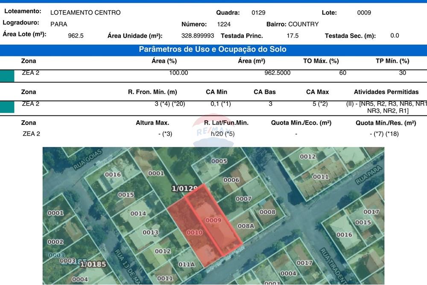Screen dimensions: 427x285
Task: Click the Atividades Permitidas column header
Action: click(x=386, y=92)
